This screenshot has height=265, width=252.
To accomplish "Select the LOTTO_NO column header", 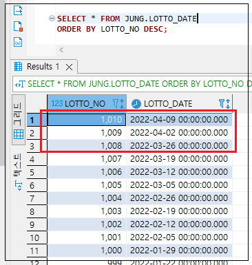I will (x=87, y=103).
